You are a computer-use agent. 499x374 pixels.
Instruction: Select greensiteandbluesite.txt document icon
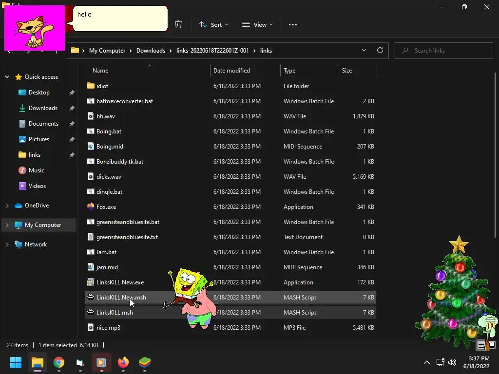(90, 237)
